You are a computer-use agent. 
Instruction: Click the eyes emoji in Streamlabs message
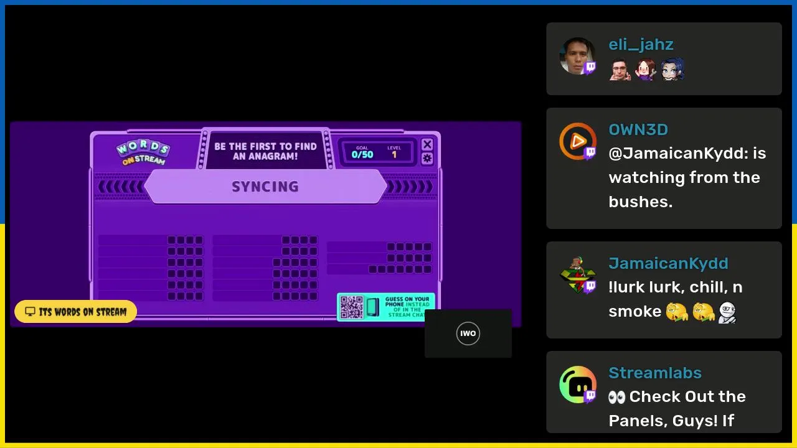pos(616,397)
